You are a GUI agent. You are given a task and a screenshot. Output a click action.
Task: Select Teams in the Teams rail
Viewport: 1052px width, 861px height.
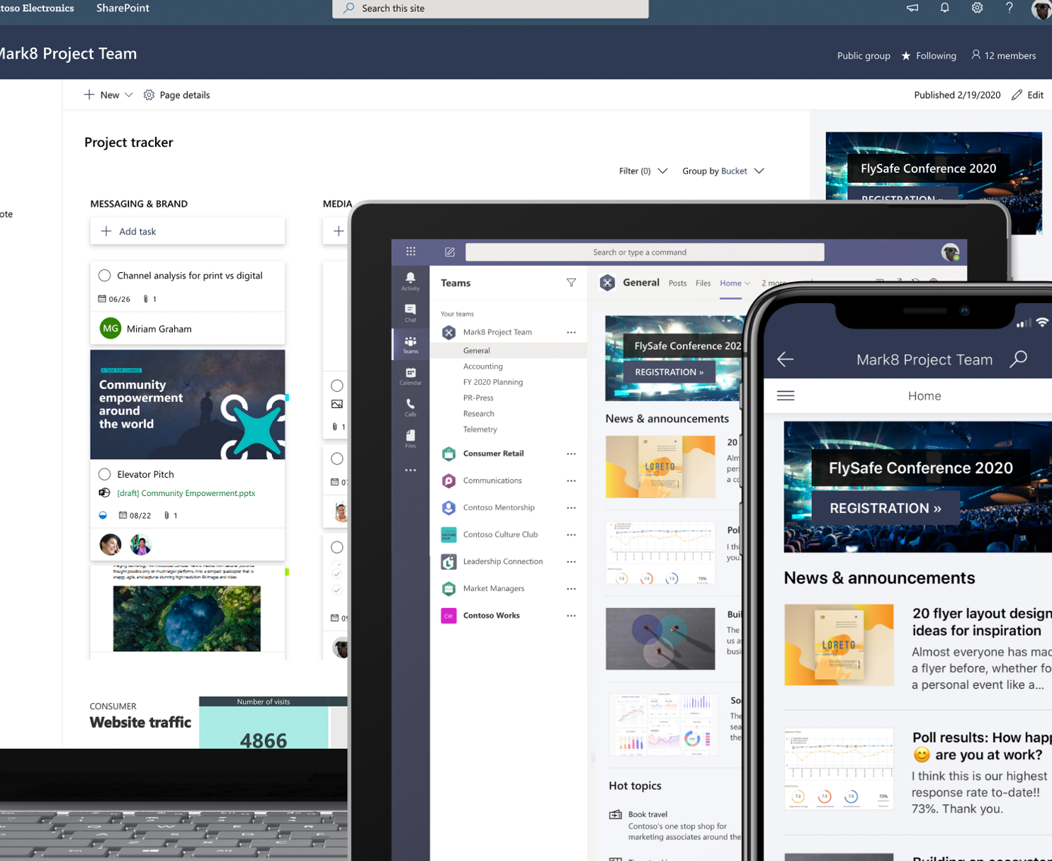pos(410,344)
